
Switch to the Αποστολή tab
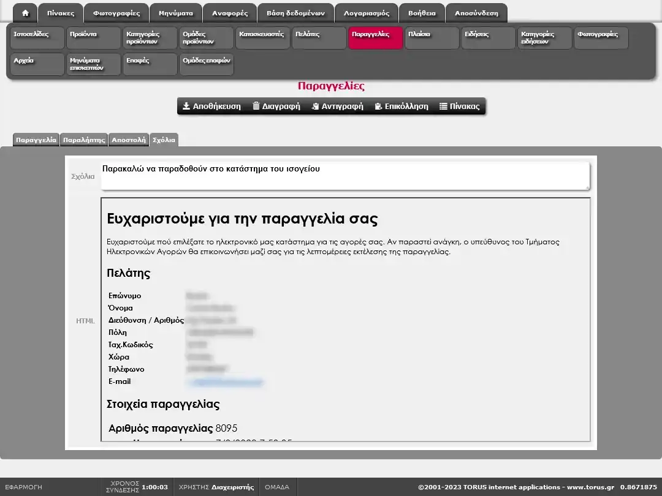pos(128,140)
